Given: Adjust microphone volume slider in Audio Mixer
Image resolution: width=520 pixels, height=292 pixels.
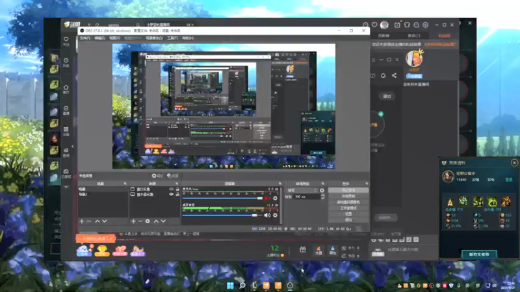Looking at the screenshot, I should pos(222,199).
